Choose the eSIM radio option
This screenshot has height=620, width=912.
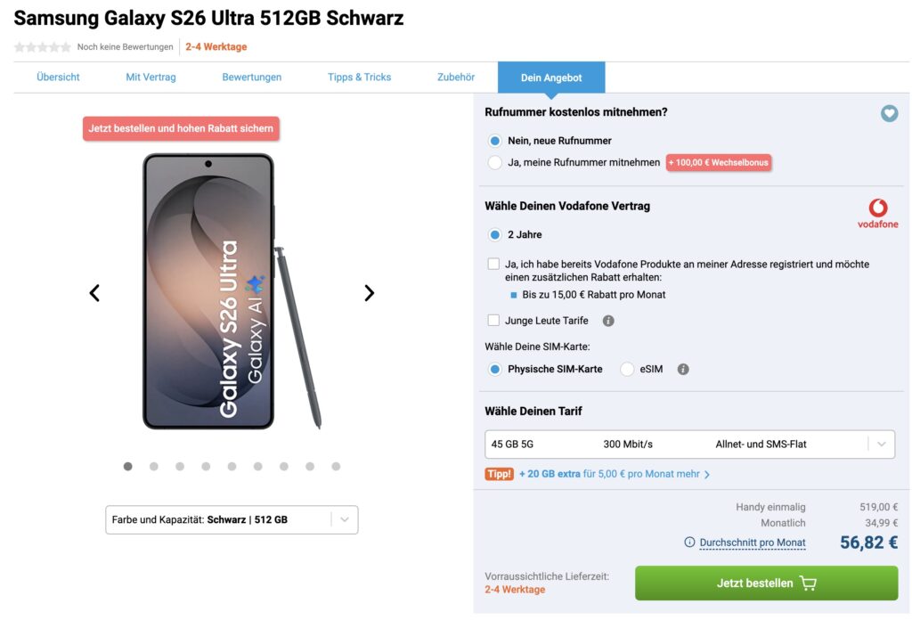pyautogui.click(x=627, y=369)
